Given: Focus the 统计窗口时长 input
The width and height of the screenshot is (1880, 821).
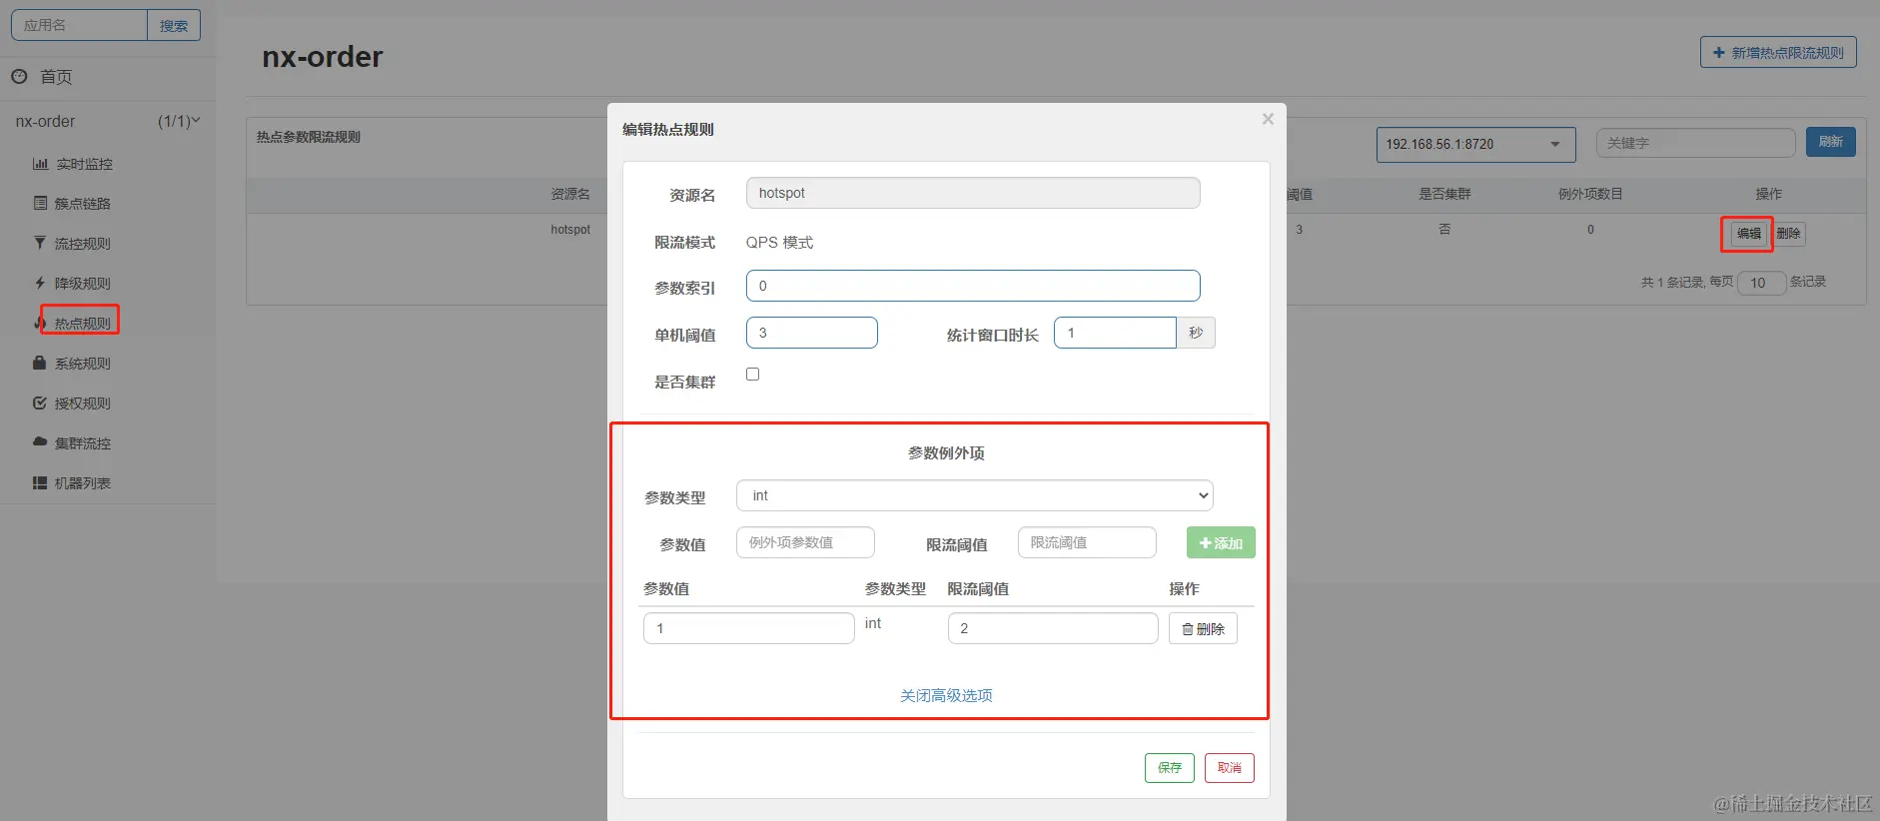Looking at the screenshot, I should (x=1115, y=333).
